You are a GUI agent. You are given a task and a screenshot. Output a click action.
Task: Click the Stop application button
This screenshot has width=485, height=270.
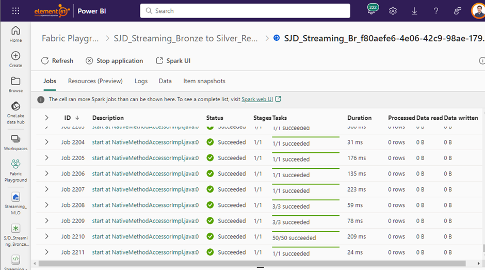(114, 61)
